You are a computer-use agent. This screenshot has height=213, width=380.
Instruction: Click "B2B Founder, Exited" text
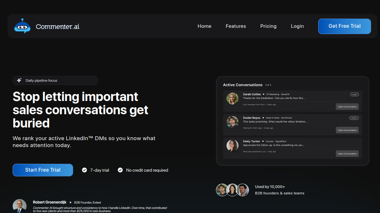[88, 203]
